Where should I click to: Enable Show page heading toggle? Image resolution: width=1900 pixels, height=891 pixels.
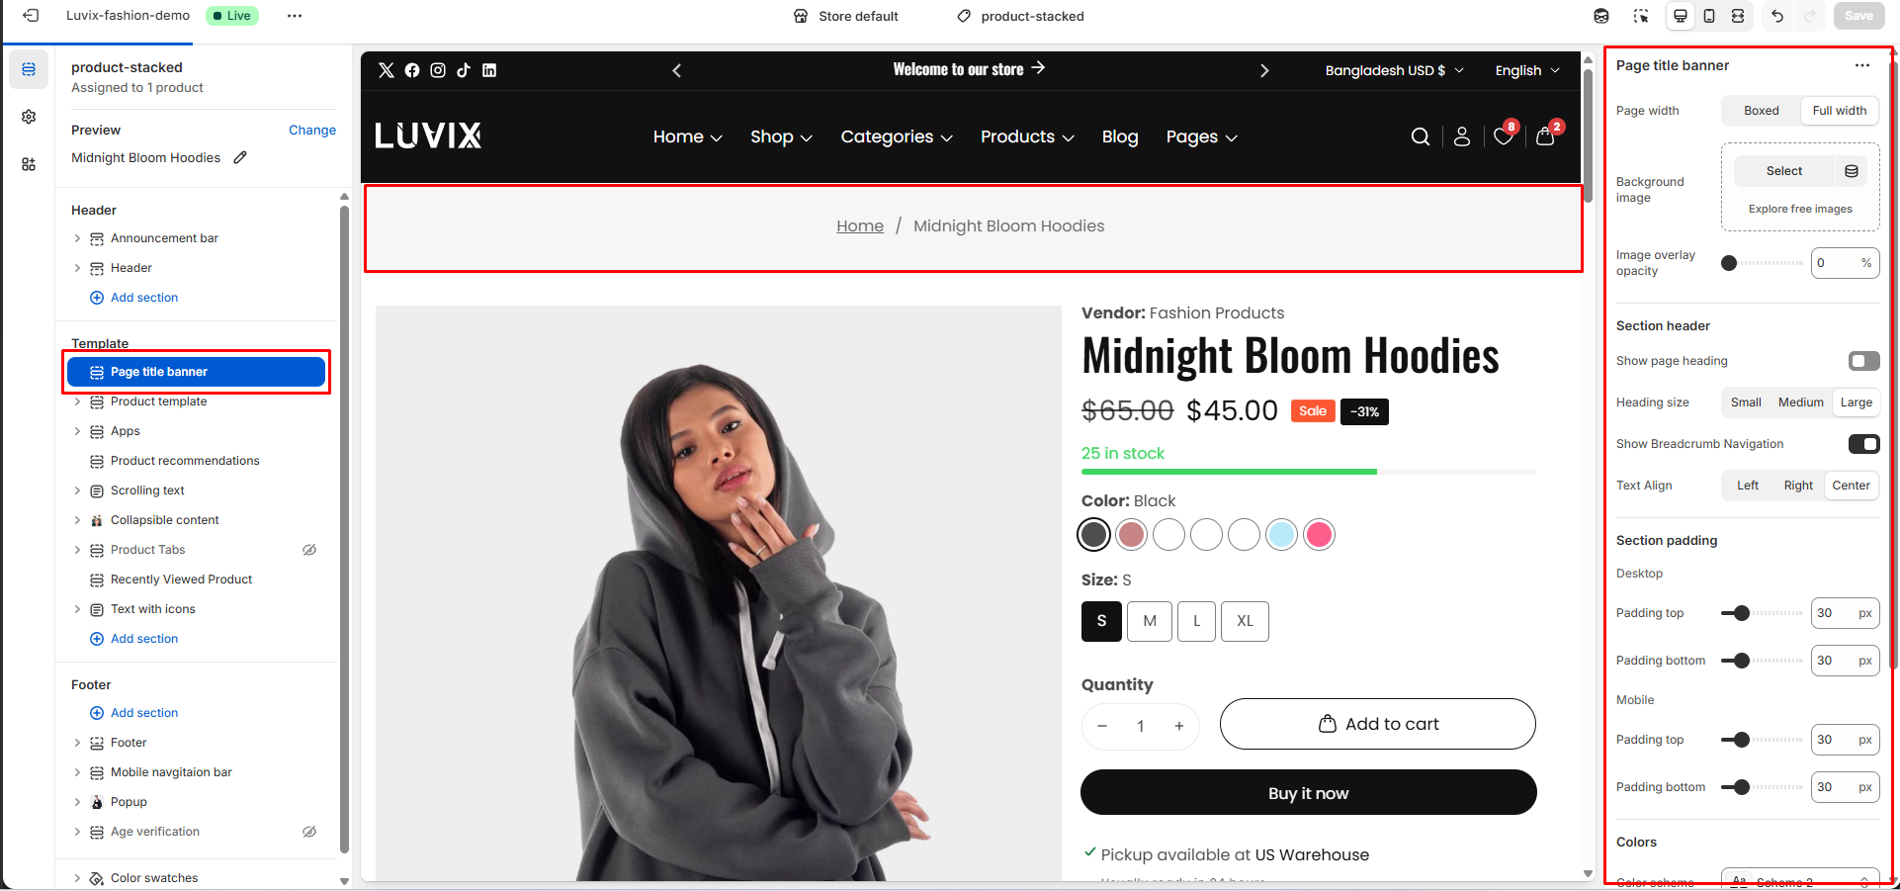pyautogui.click(x=1863, y=361)
